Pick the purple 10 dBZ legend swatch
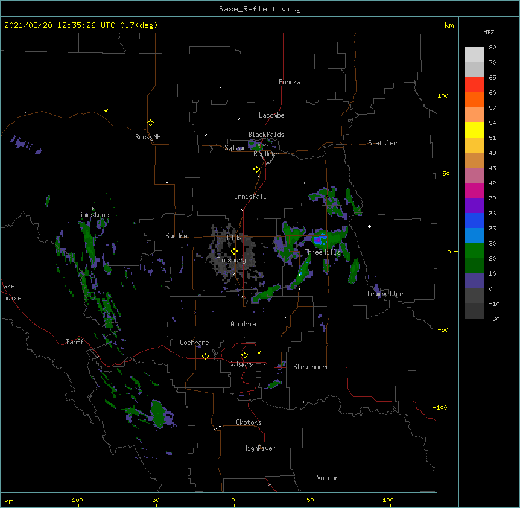This screenshot has width=520, height=508. (x=474, y=281)
